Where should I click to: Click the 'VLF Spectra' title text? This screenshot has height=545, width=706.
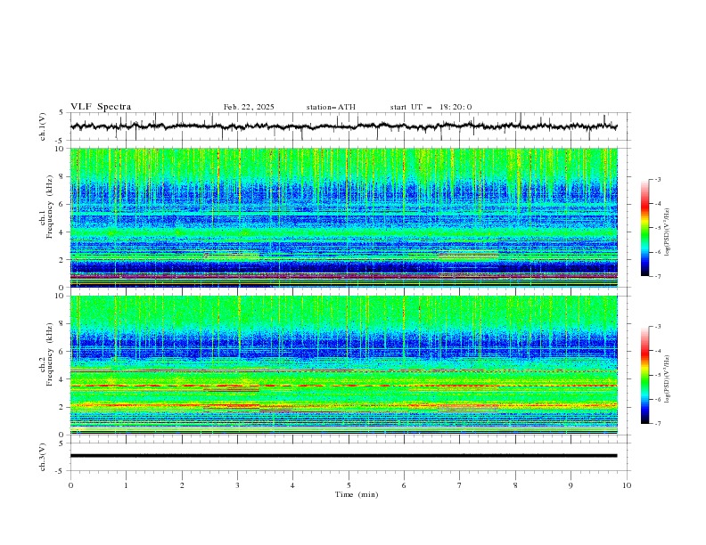(101, 107)
